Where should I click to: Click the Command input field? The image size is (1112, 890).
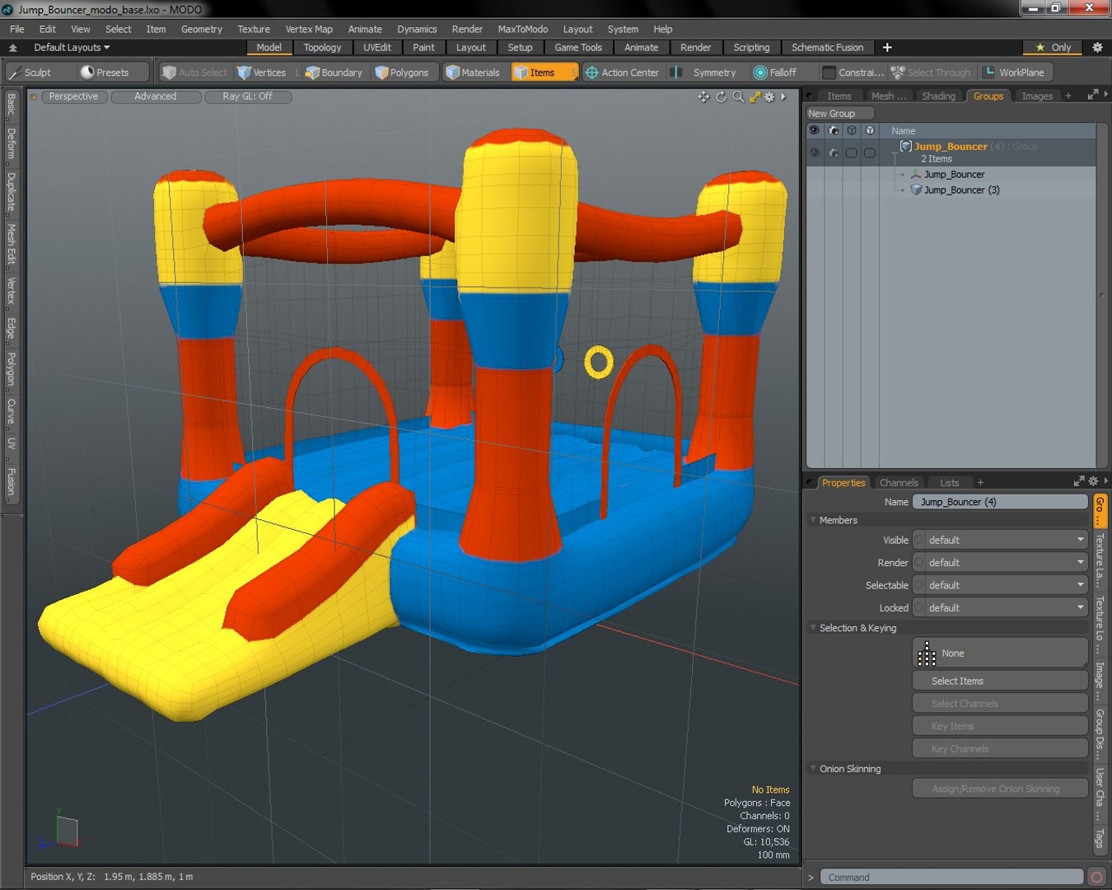pos(951,877)
